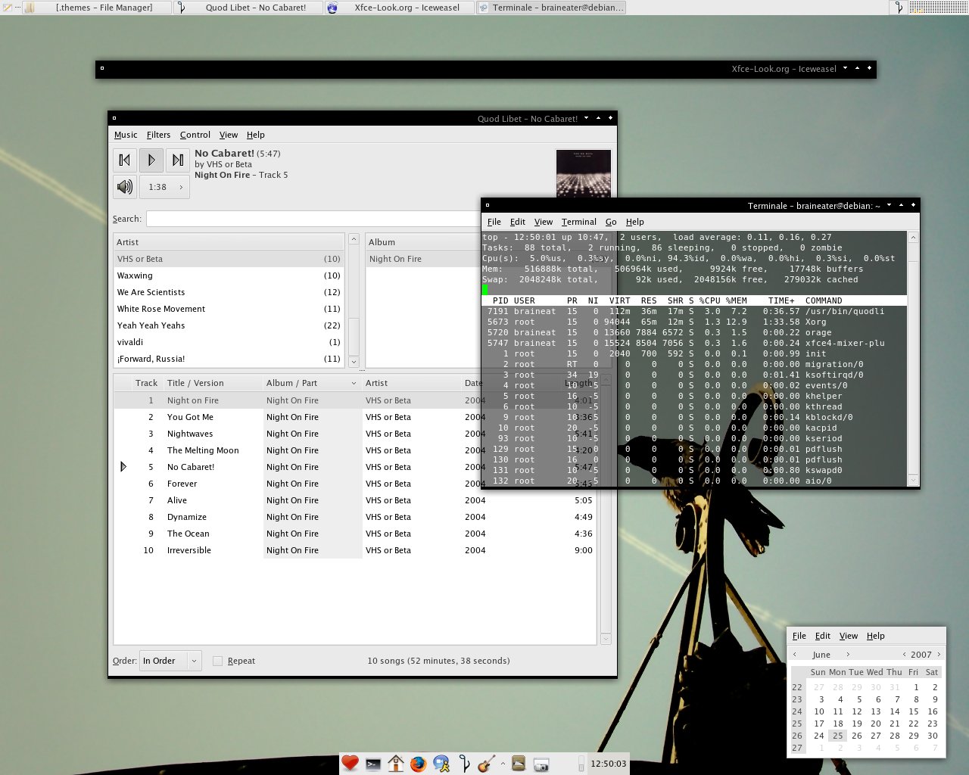Go to previous song in Quod Libet

click(x=125, y=160)
